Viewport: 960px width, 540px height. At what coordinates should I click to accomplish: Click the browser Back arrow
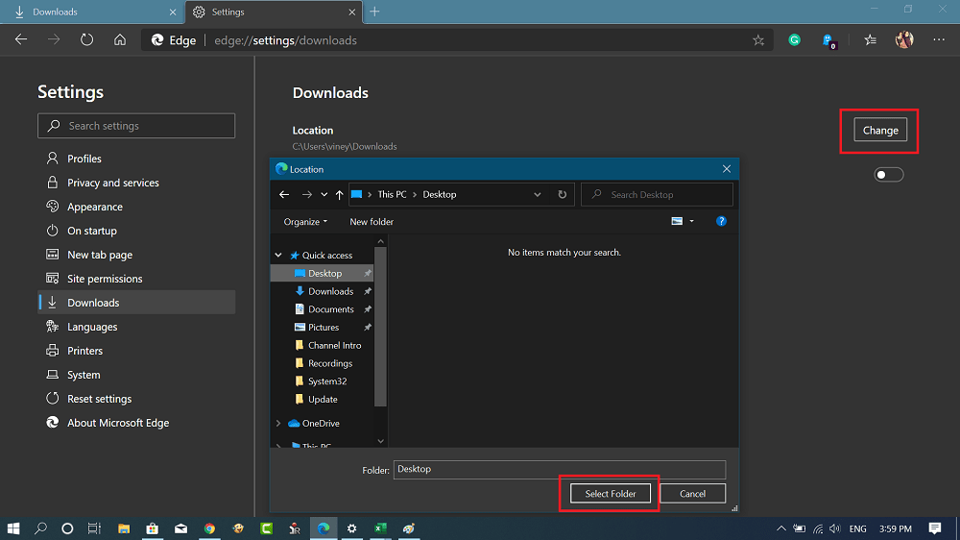(x=21, y=39)
